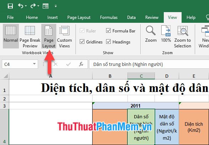Uncheck the Headings checkbox
The width and height of the screenshot is (209, 145).
(108, 42)
